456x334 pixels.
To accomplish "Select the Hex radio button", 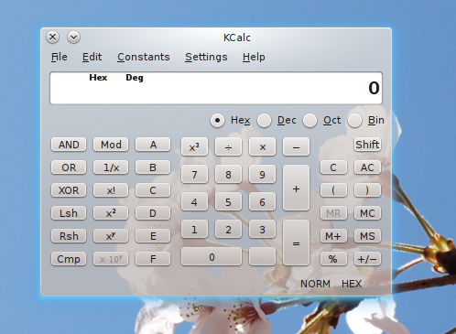I will (217, 121).
